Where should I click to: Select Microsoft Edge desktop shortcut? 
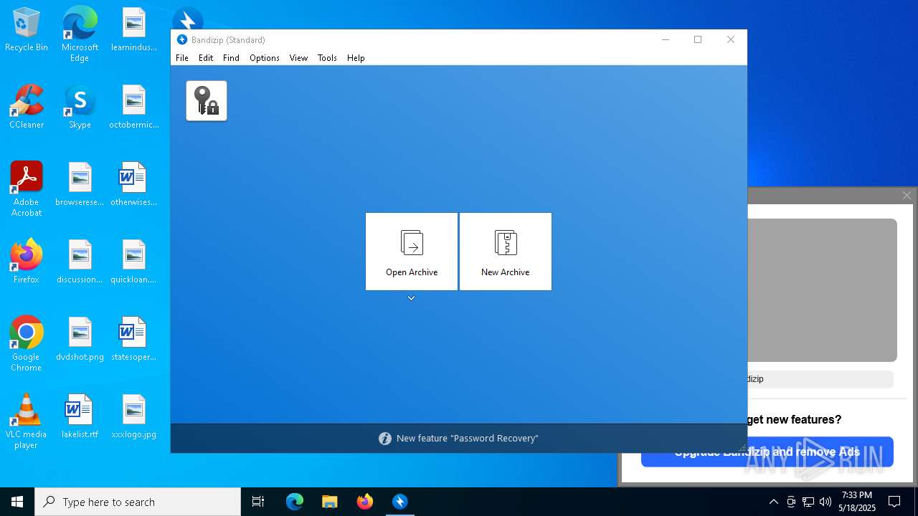80,34
